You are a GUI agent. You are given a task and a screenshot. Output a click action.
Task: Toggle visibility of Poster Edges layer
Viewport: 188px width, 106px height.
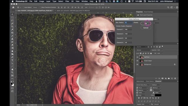pos(137,61)
